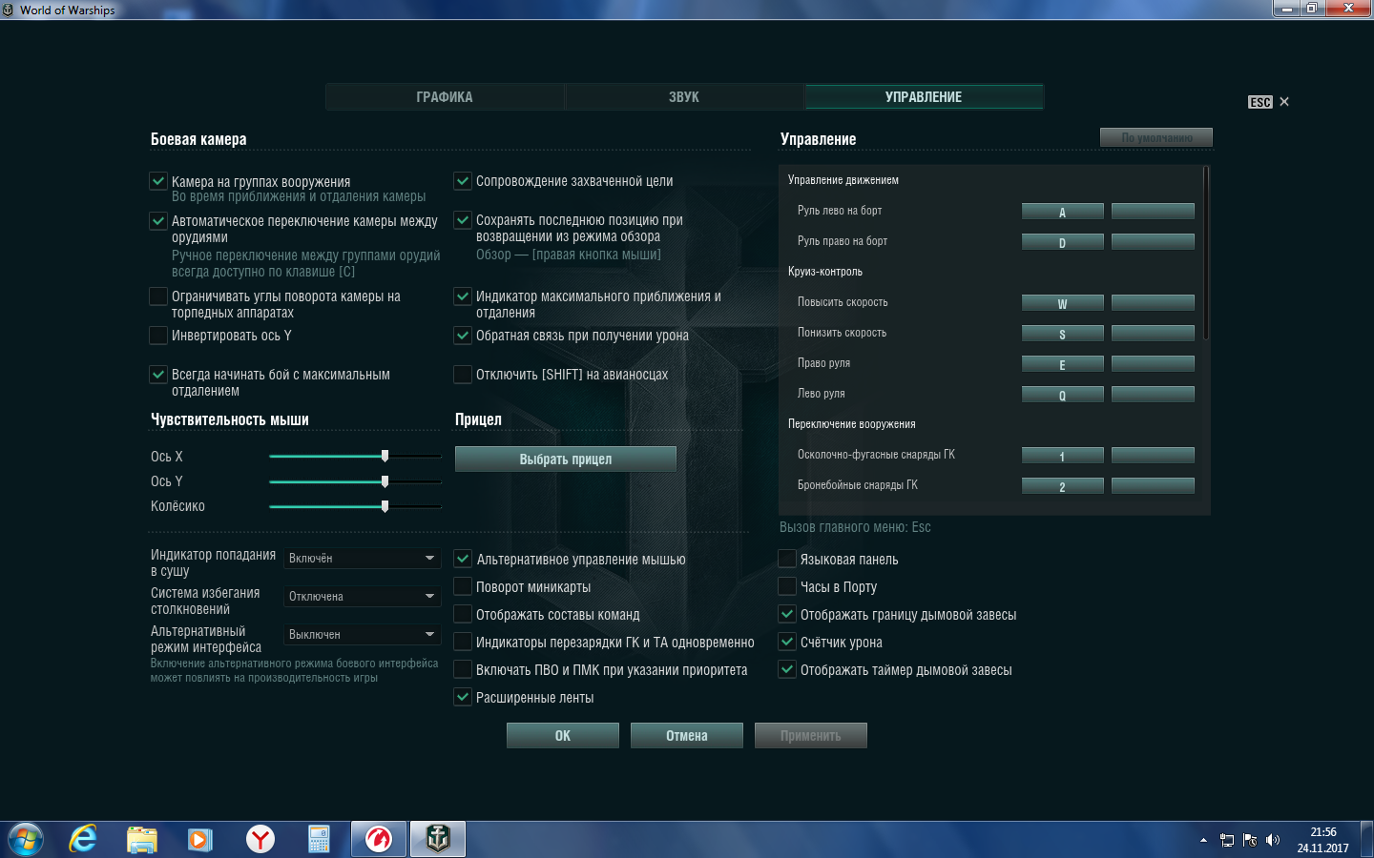1374x858 pixels.
Task: Expand the Индикатор попадания в сушу dropdown
Action: coord(362,558)
